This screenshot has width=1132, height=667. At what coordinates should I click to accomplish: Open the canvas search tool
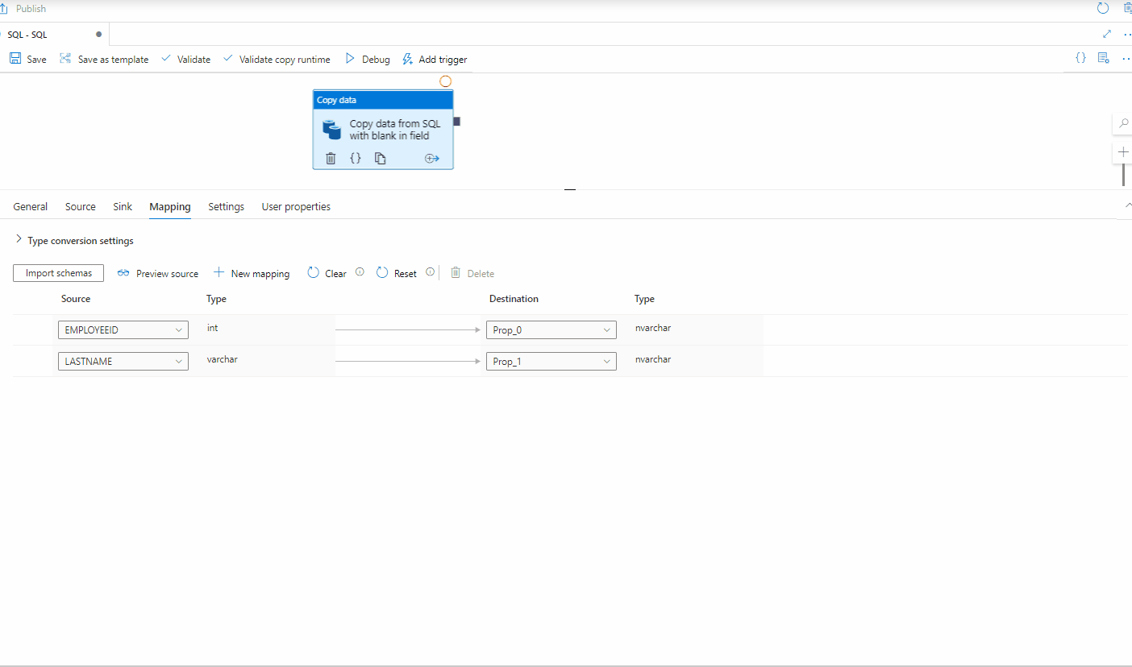pos(1123,124)
